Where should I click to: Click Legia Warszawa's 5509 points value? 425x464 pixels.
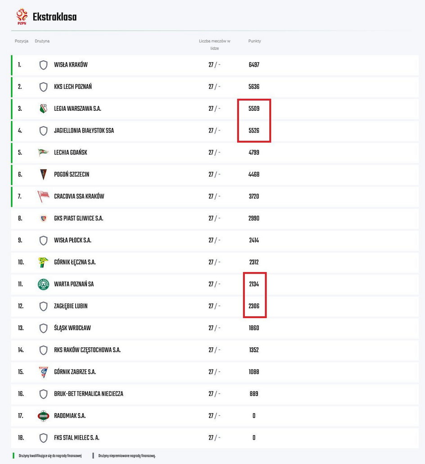[254, 109]
